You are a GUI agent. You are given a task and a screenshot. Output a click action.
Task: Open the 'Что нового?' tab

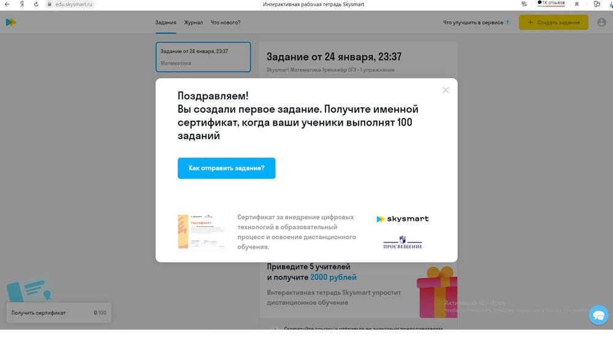(226, 23)
